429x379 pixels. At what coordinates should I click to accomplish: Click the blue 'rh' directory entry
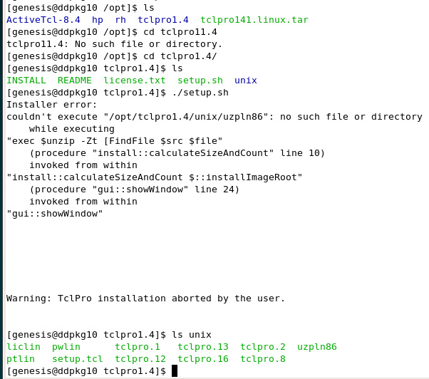tap(120, 20)
